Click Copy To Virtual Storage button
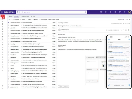The width and height of the screenshot is (132, 99). [101, 58]
